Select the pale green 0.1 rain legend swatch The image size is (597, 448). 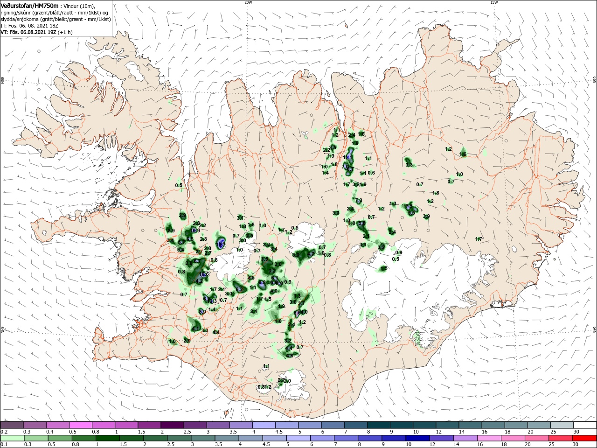[12, 438]
